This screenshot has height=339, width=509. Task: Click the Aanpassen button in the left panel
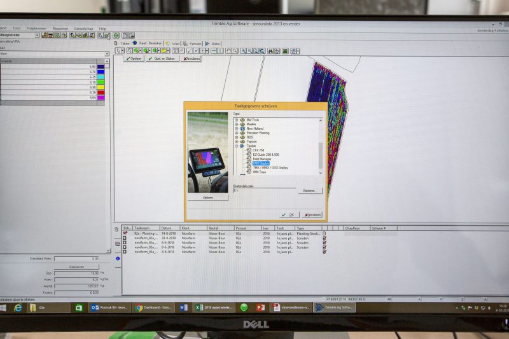[x=76, y=266]
